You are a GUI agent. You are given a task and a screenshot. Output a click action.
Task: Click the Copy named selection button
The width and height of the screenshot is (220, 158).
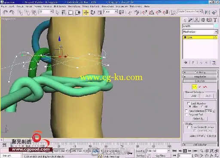(x=193, y=96)
